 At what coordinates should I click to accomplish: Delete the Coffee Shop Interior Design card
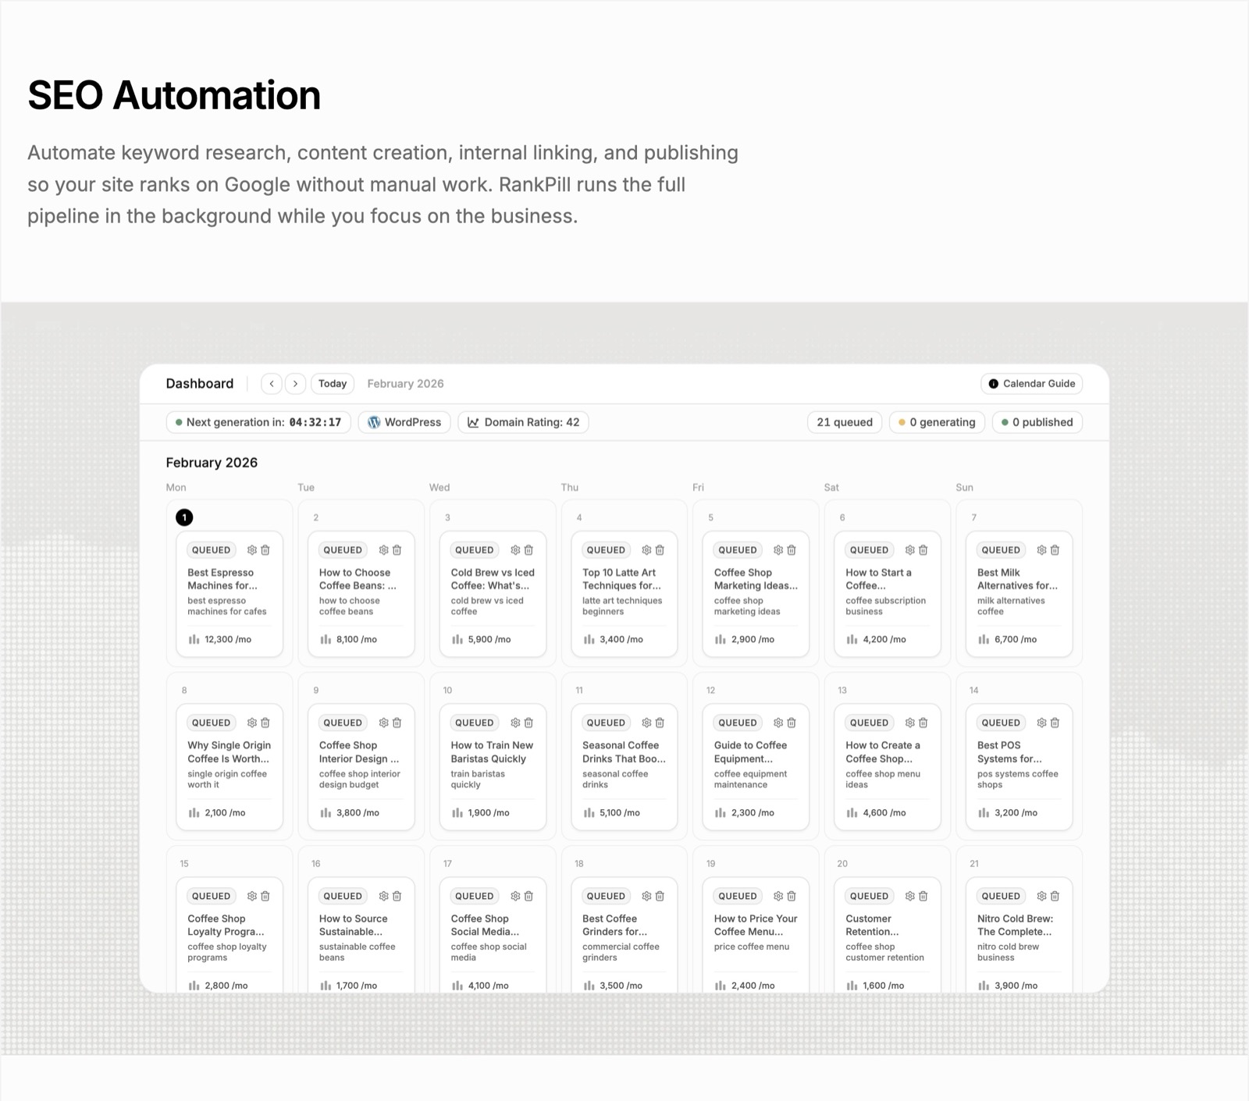click(397, 723)
